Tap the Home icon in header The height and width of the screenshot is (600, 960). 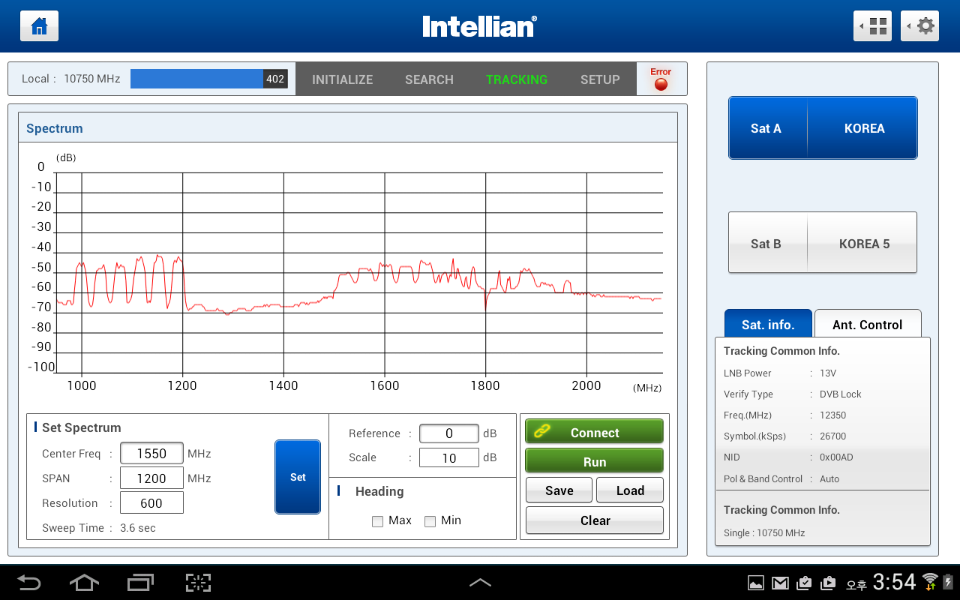39,26
